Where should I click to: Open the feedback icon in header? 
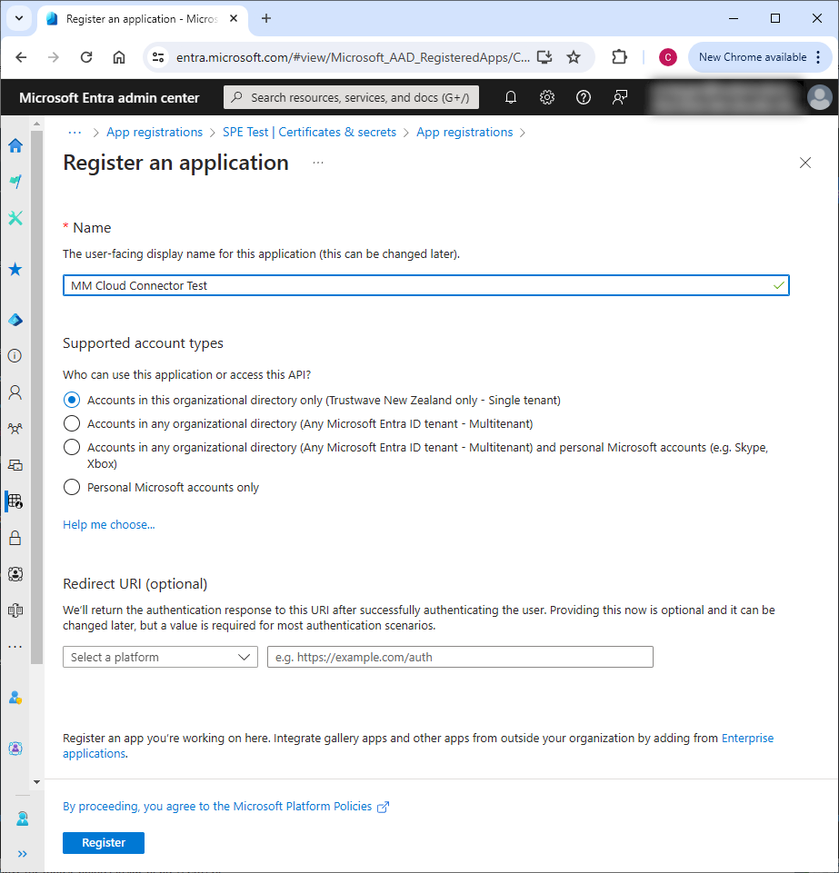pyautogui.click(x=620, y=97)
